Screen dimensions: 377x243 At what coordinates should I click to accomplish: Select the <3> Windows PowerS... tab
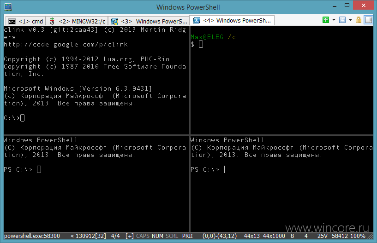[x=149, y=21]
